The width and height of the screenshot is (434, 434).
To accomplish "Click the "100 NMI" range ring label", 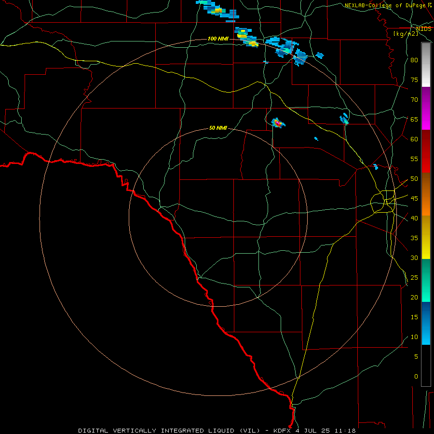I will click(x=218, y=39).
